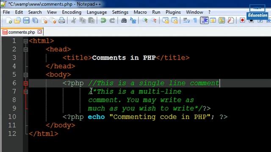The image size is (271, 152).
Task: Place cursor in 'Comments in PHP' title text
Action: pos(124,58)
